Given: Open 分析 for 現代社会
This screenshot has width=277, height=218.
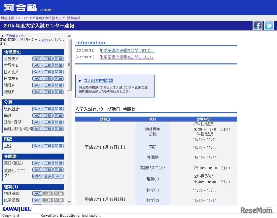Looking at the screenshot, I should 37,109.
